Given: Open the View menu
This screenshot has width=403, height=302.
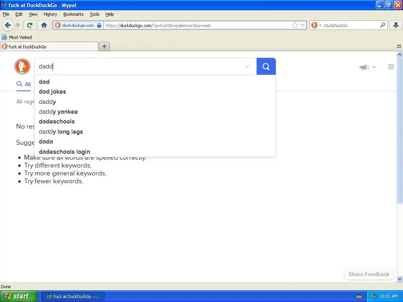Looking at the screenshot, I should [33, 14].
